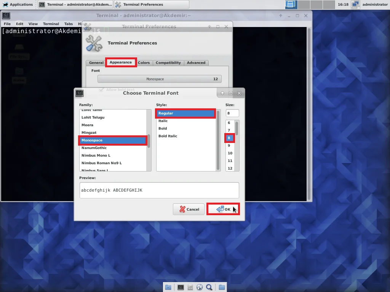
Task: Open the File menu in Terminal
Action: (x=7, y=24)
